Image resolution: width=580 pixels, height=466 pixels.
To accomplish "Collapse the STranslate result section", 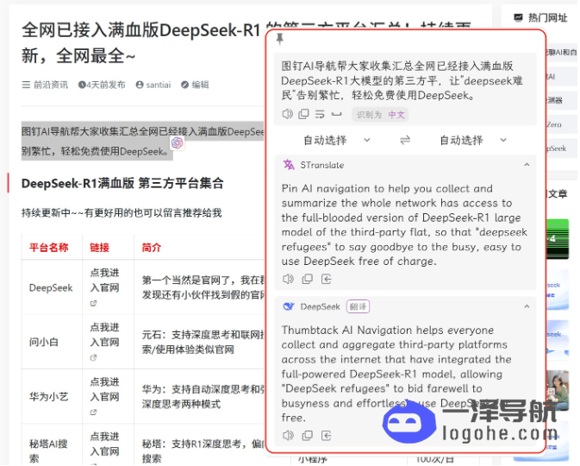I will pyautogui.click(x=526, y=164).
